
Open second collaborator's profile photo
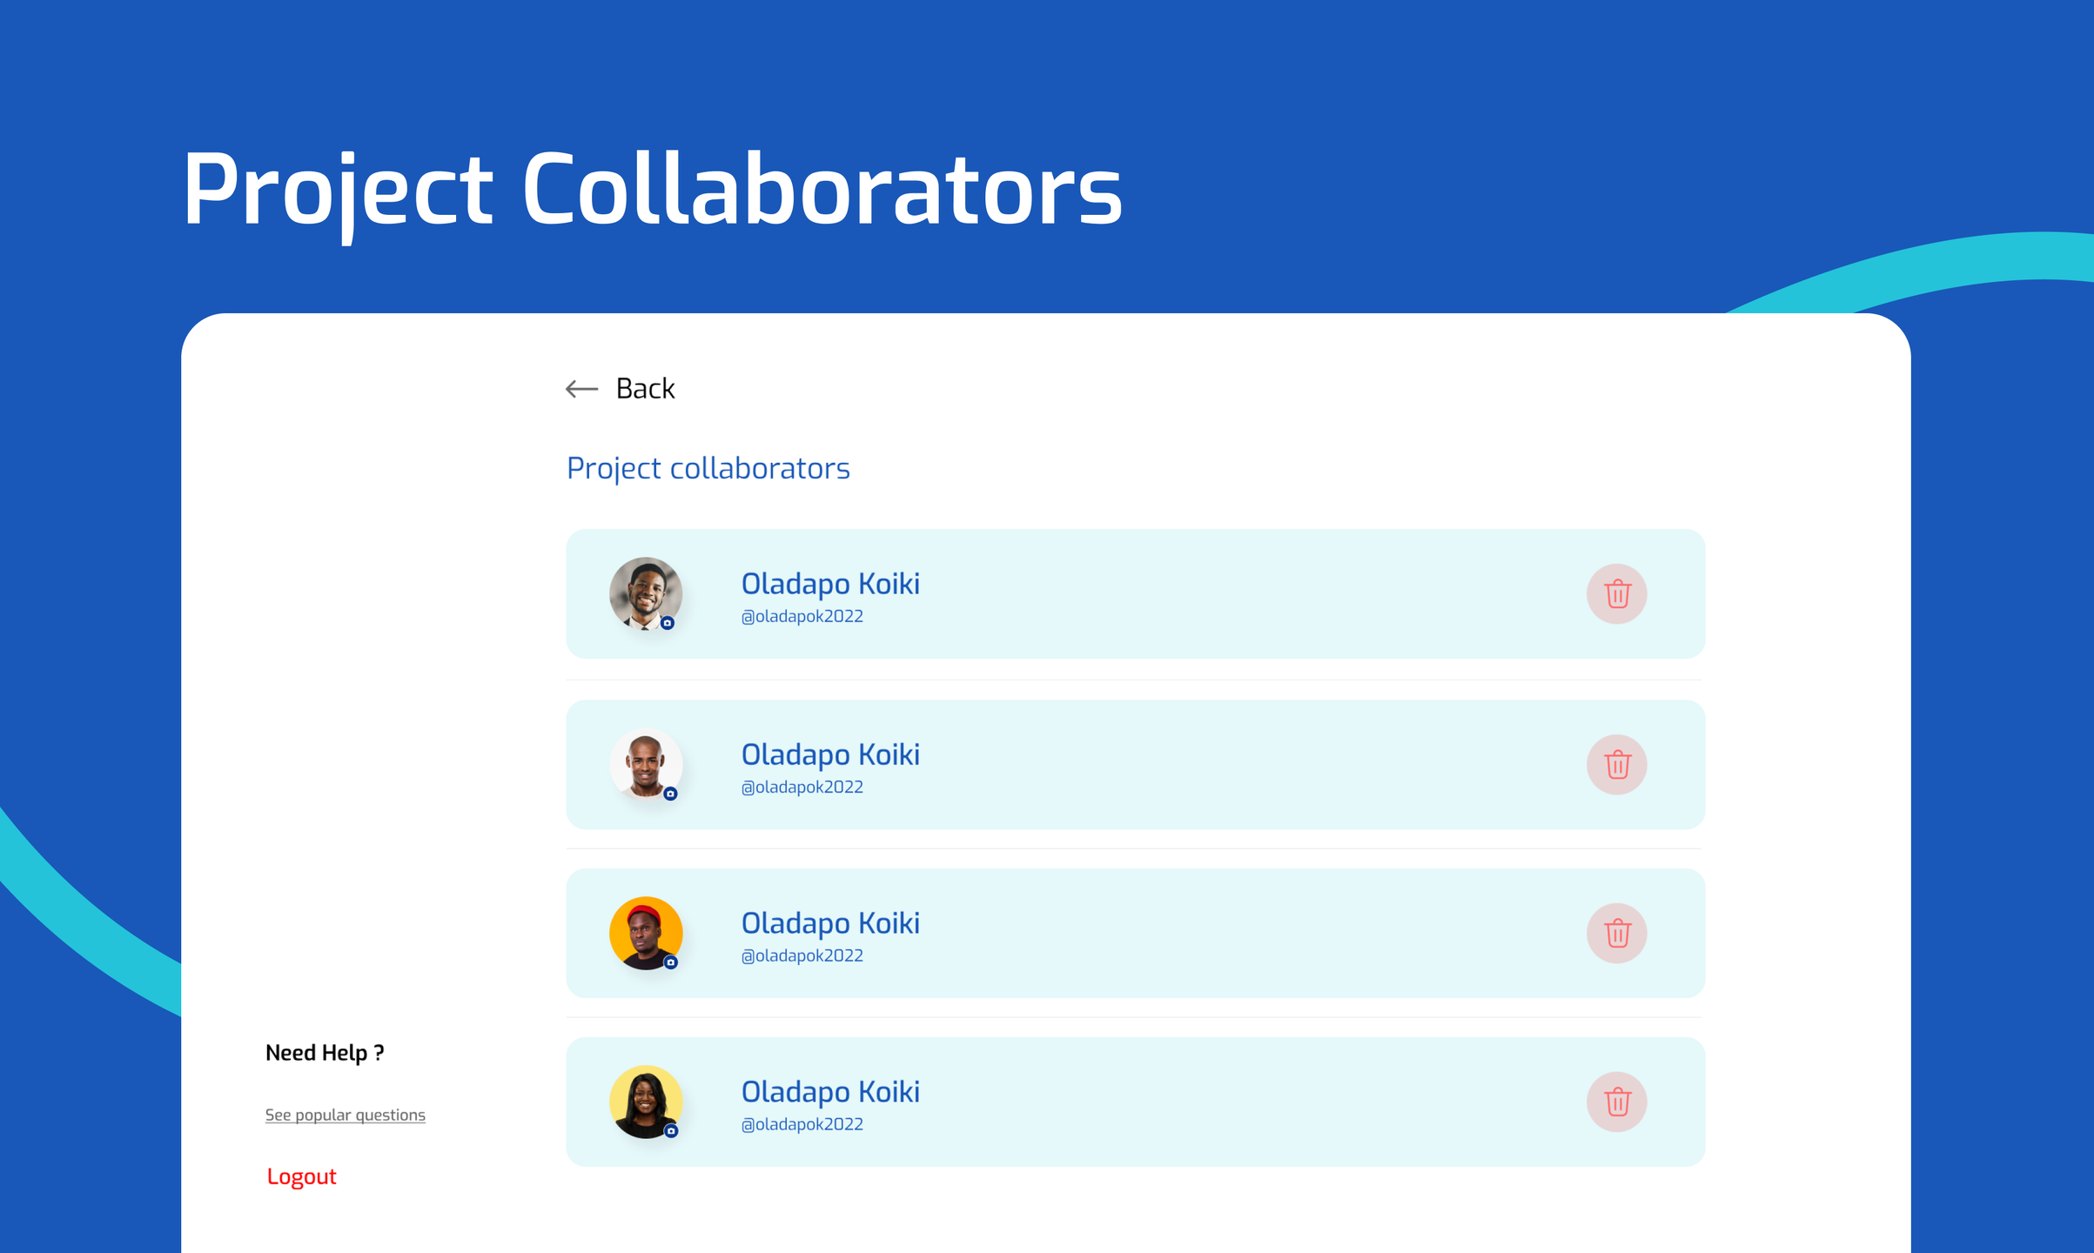[x=644, y=763]
